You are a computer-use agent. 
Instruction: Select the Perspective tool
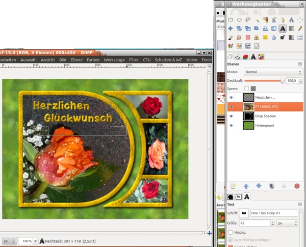pos(265,29)
